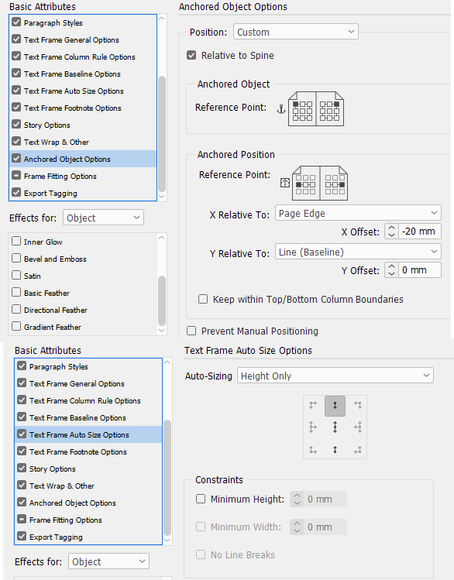Click the Anchored Object reference point proxy
Viewport: 454px width, 580px height.
point(316,109)
